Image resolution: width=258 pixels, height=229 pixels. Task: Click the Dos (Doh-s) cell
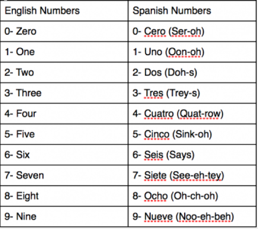pos(192,73)
